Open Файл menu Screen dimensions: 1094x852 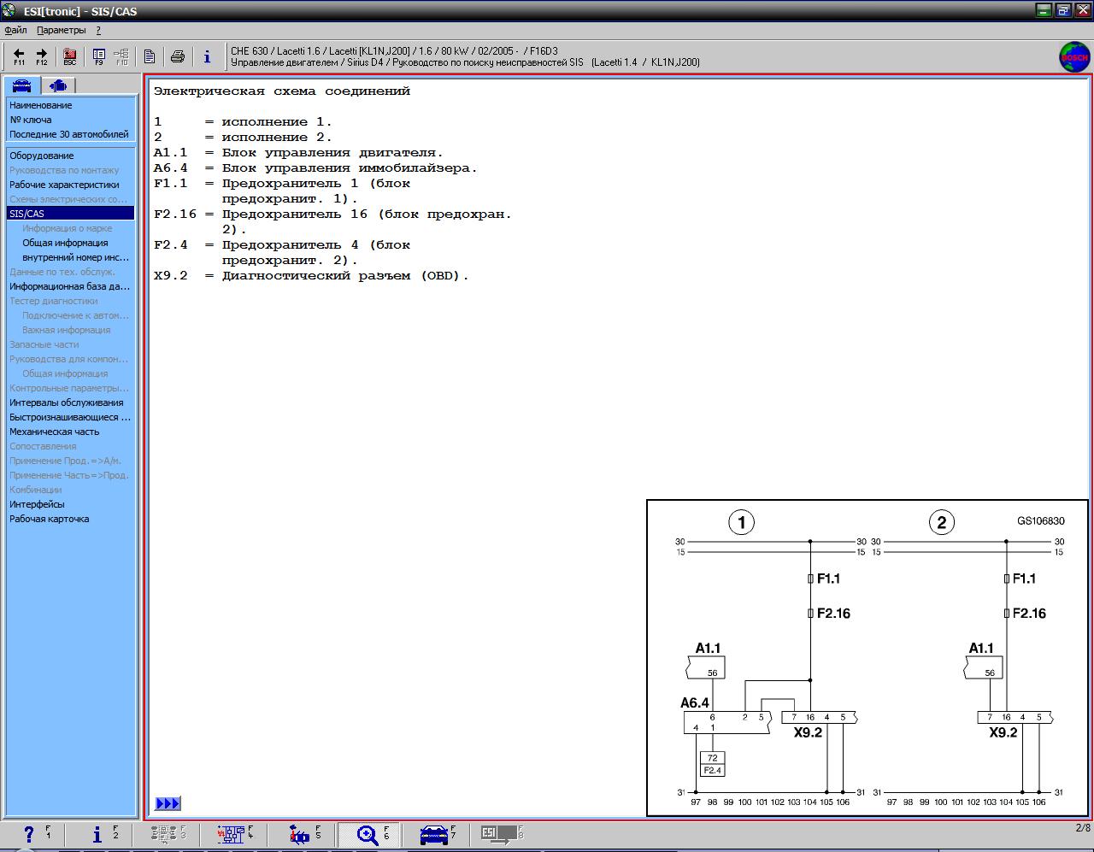click(15, 30)
